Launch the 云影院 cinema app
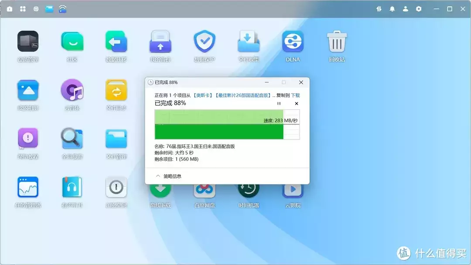Screen dimensions: 471x265 [x=293, y=191]
